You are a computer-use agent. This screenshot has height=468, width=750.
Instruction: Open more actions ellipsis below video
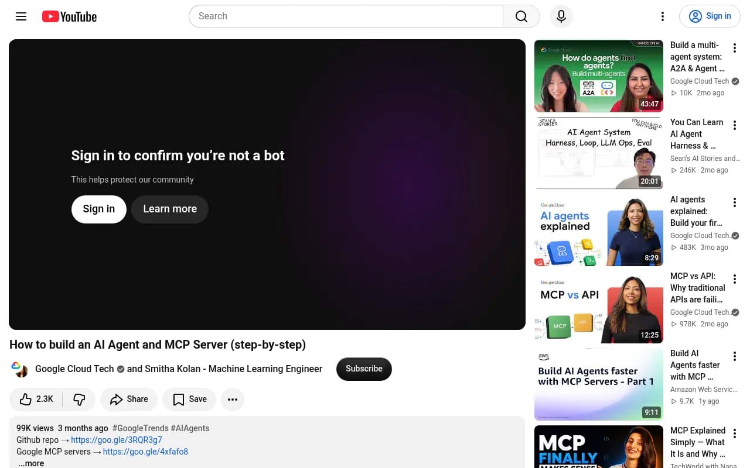(233, 399)
